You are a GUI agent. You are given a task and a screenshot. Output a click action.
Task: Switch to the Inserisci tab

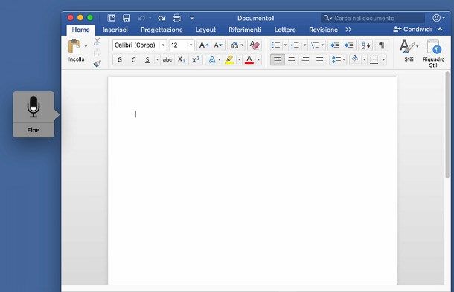115,30
